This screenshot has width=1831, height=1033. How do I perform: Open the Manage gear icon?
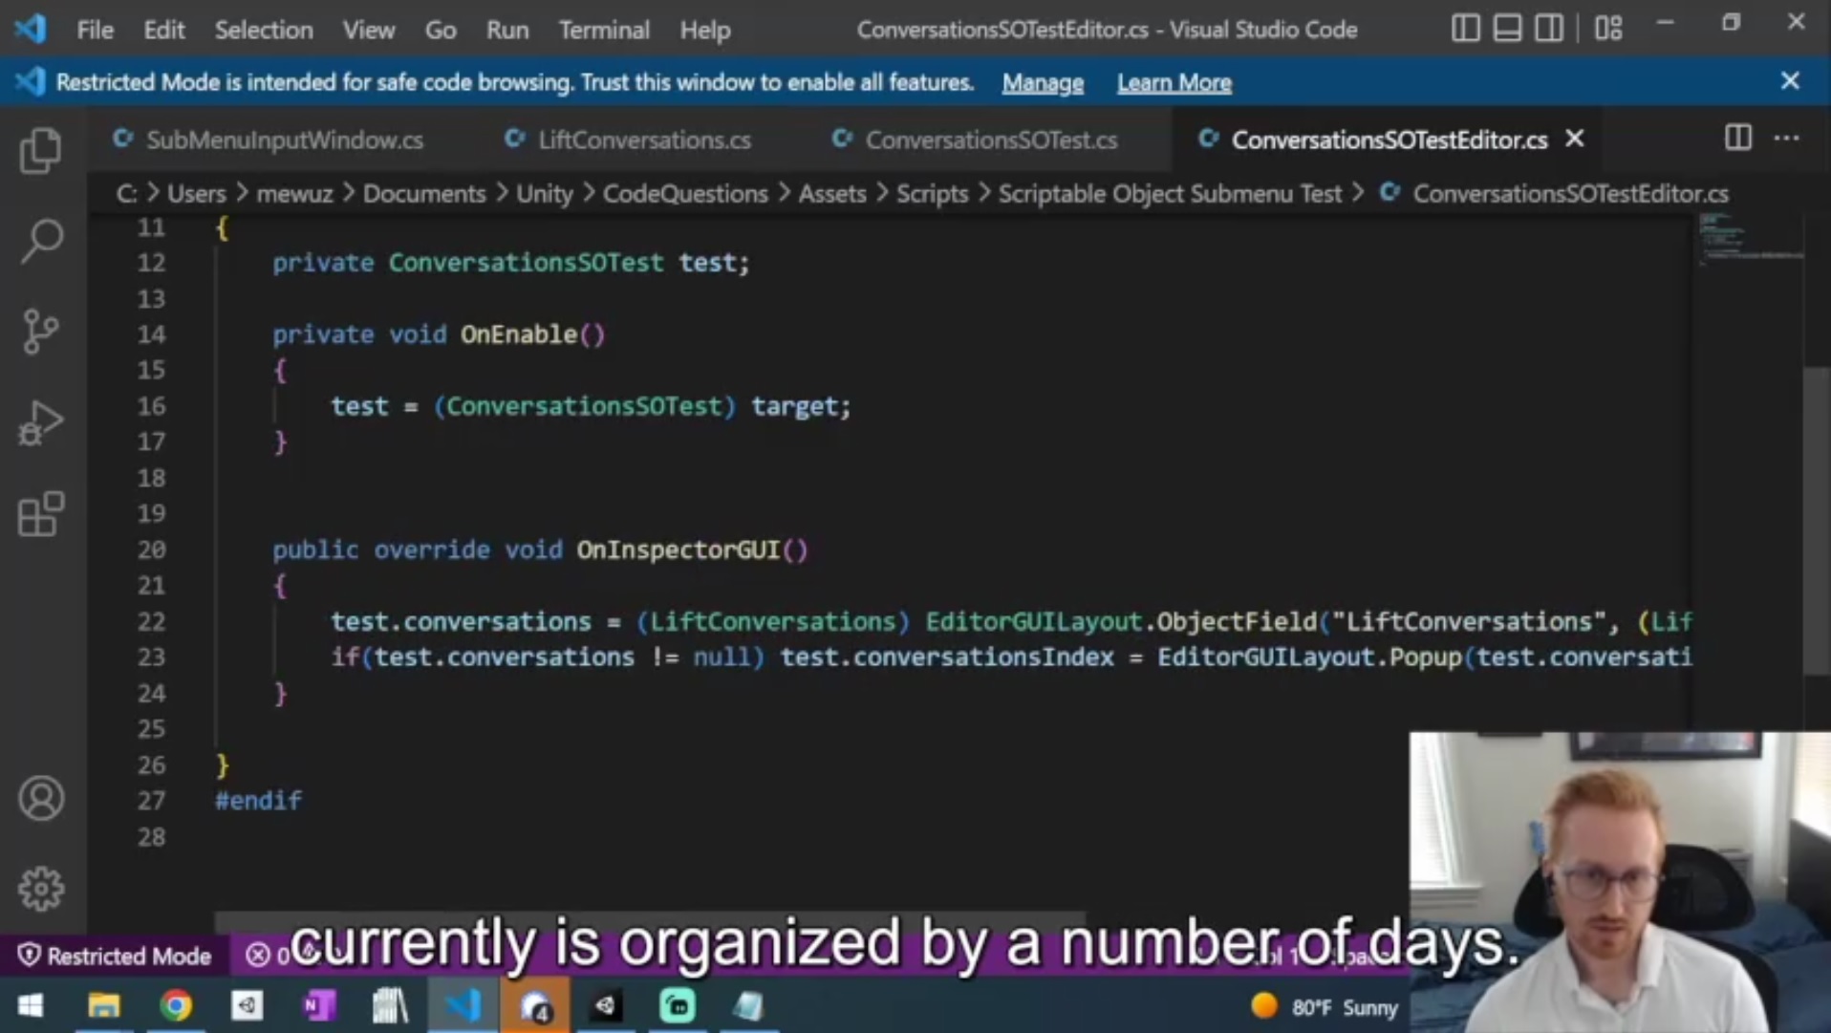[x=40, y=889]
